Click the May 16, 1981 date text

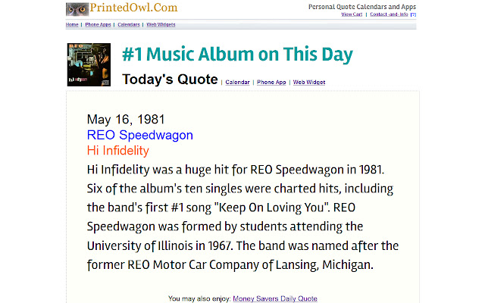[126, 120]
